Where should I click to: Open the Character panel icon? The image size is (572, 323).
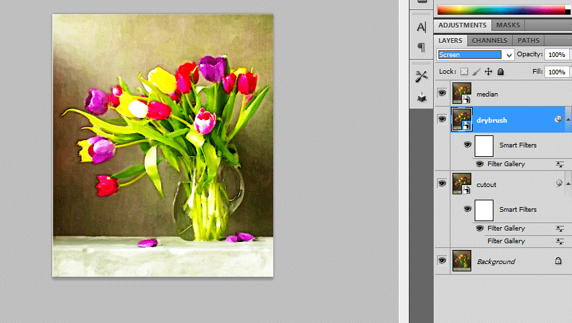[x=422, y=27]
